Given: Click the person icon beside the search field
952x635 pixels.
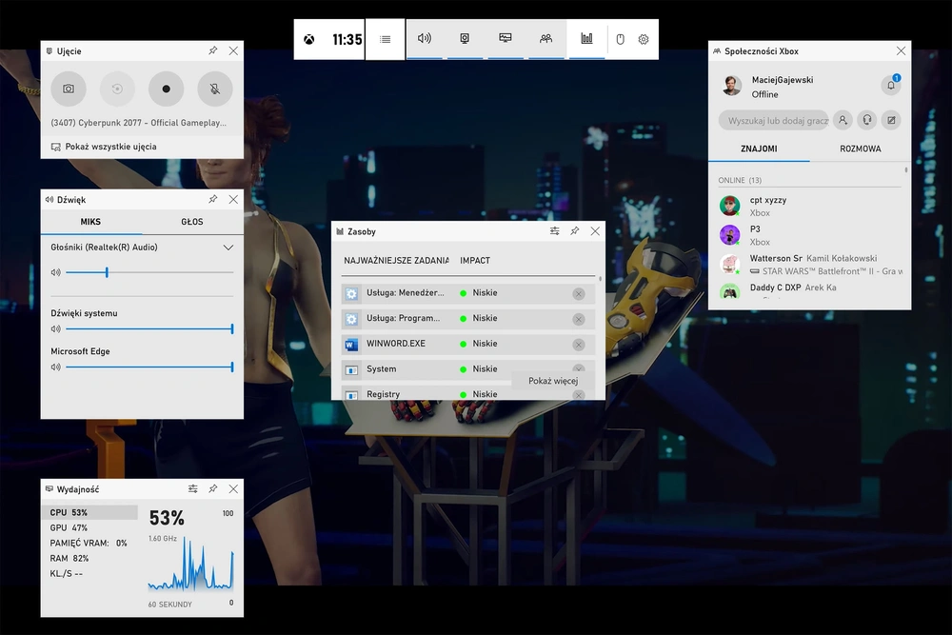Looking at the screenshot, I should [x=843, y=120].
